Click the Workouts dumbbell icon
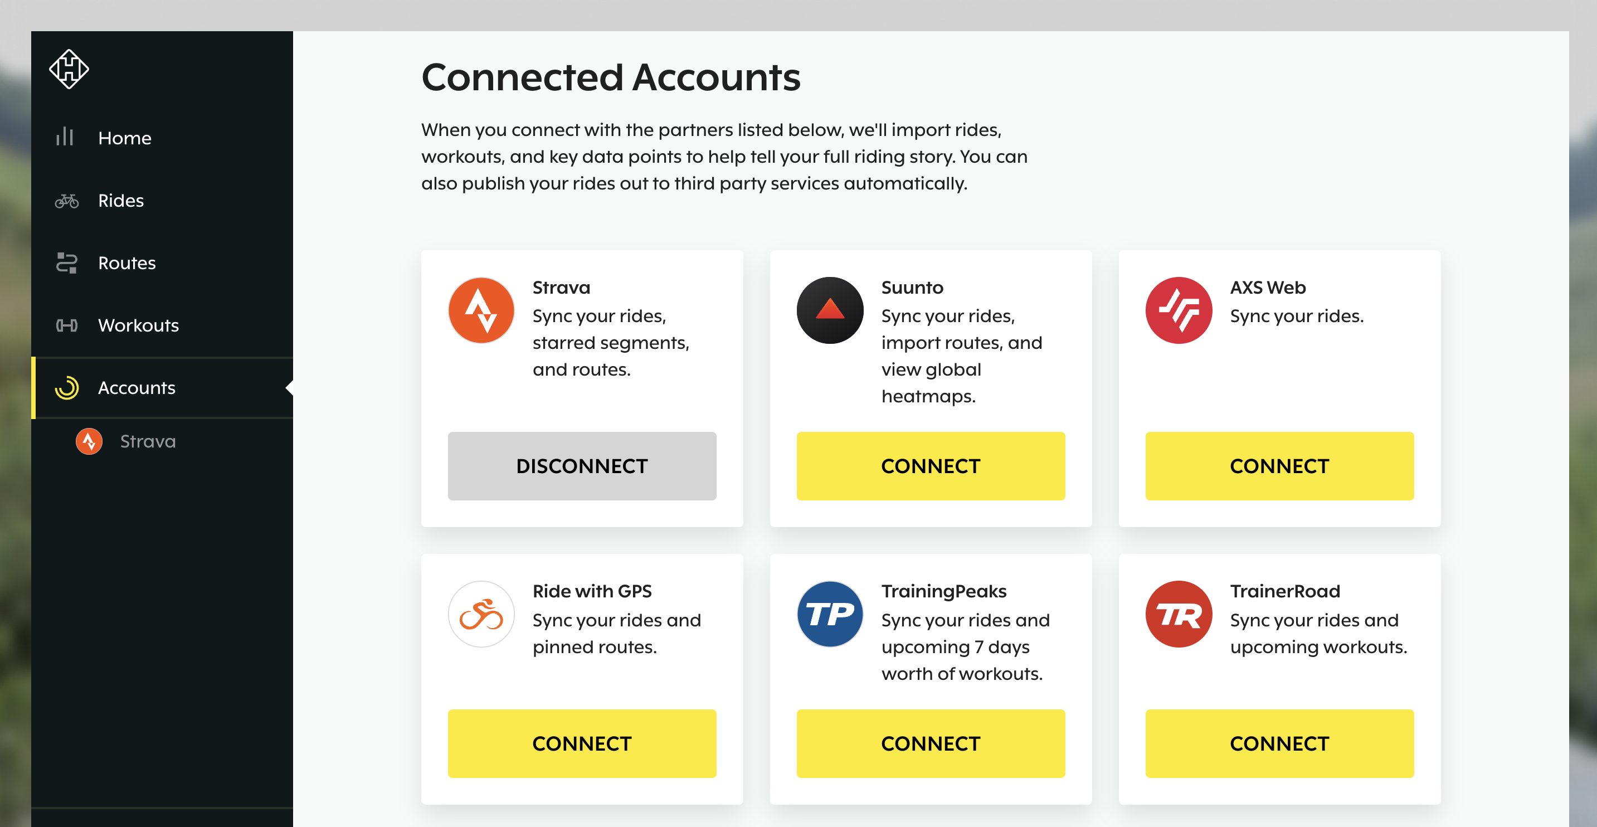This screenshot has height=827, width=1597. click(66, 325)
